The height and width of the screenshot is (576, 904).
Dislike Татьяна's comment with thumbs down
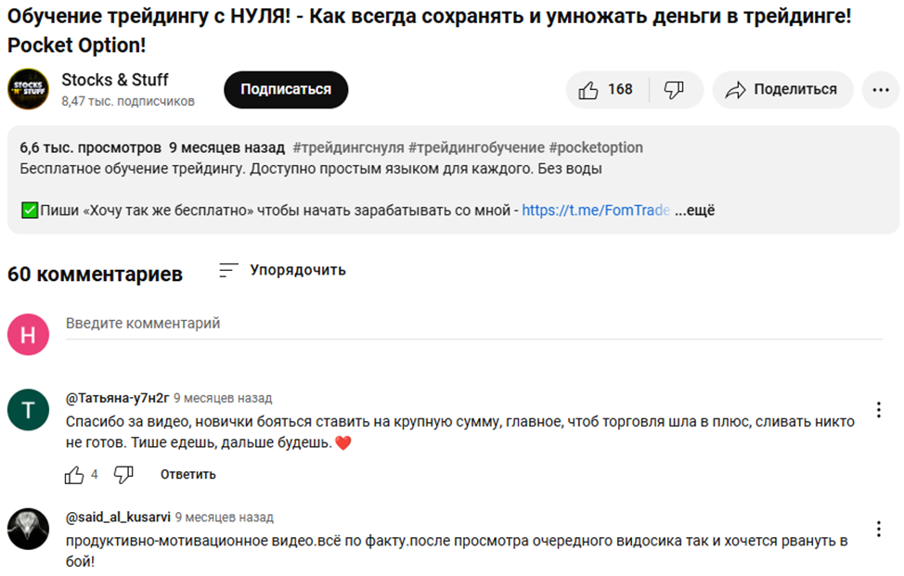(122, 474)
